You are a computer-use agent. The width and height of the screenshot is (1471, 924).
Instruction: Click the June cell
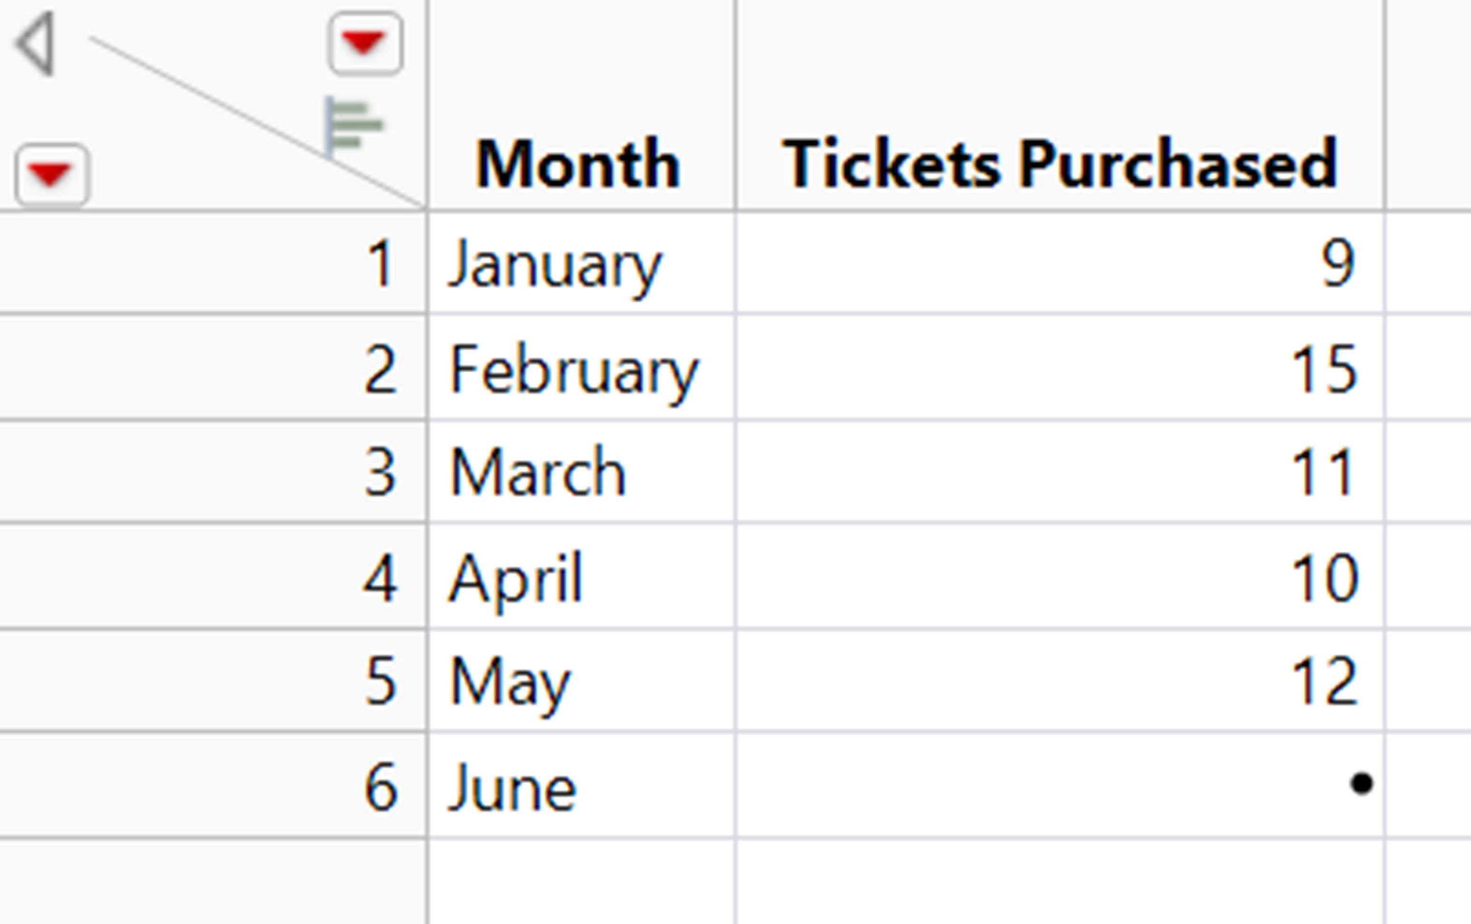tap(581, 785)
